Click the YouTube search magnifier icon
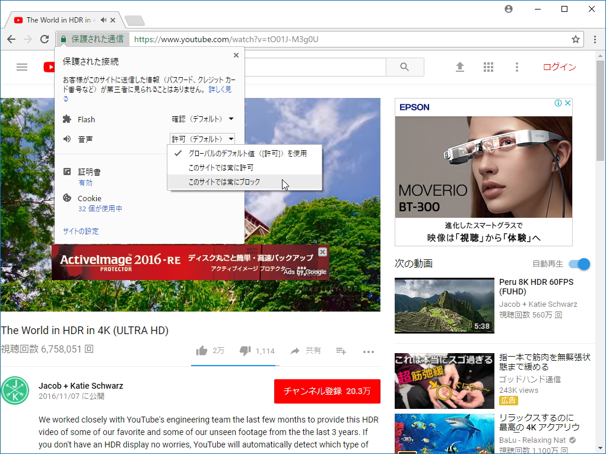Image resolution: width=606 pixels, height=454 pixels. pyautogui.click(x=404, y=67)
